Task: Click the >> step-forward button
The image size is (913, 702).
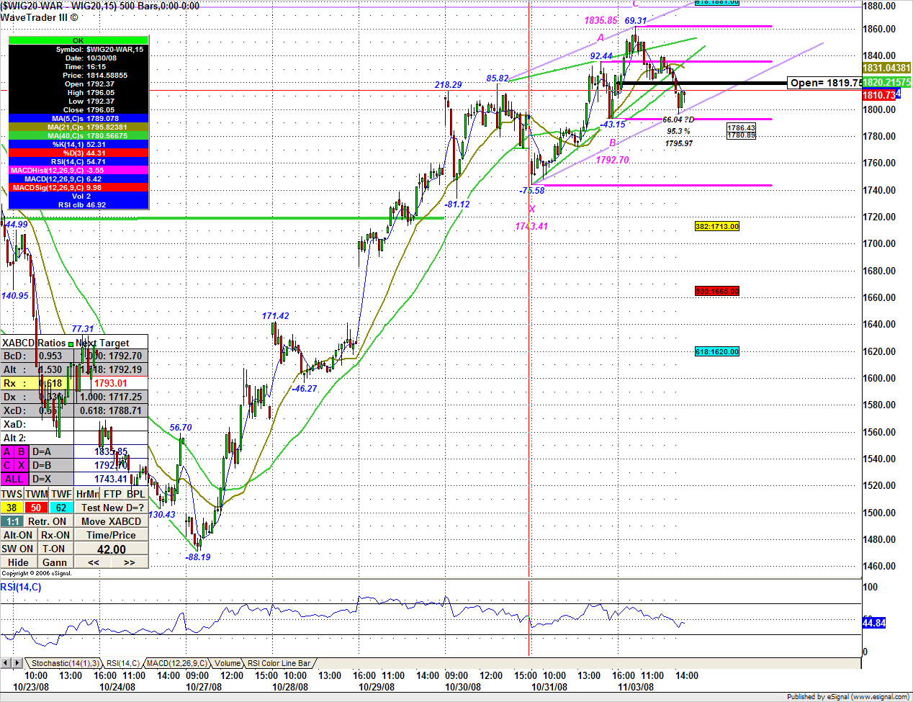Action: click(130, 562)
